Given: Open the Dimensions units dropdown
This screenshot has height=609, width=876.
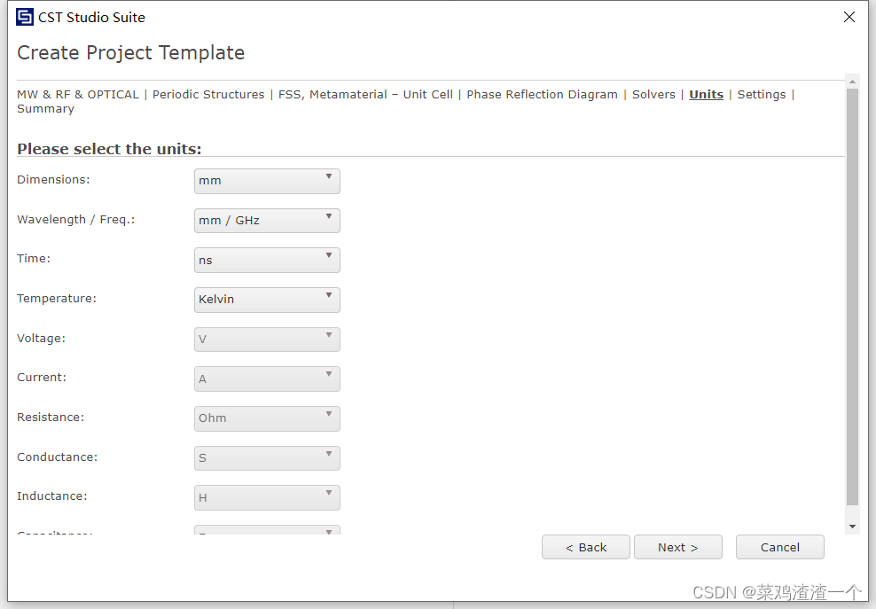Looking at the screenshot, I should [x=267, y=181].
